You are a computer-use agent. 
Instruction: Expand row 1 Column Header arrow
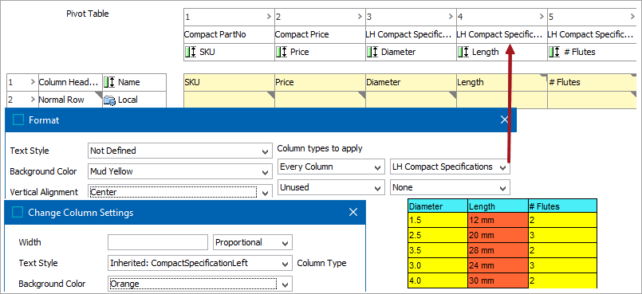33,82
